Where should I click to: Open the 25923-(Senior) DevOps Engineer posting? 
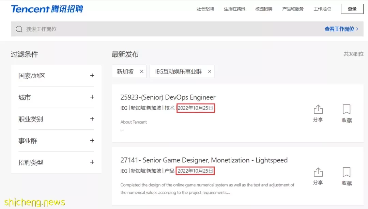tap(168, 97)
